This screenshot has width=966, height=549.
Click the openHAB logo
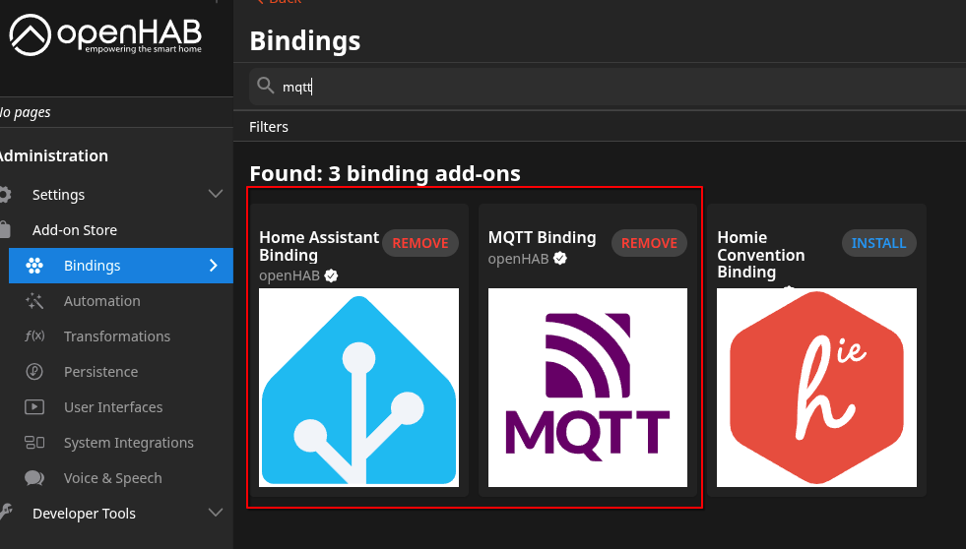click(x=105, y=35)
